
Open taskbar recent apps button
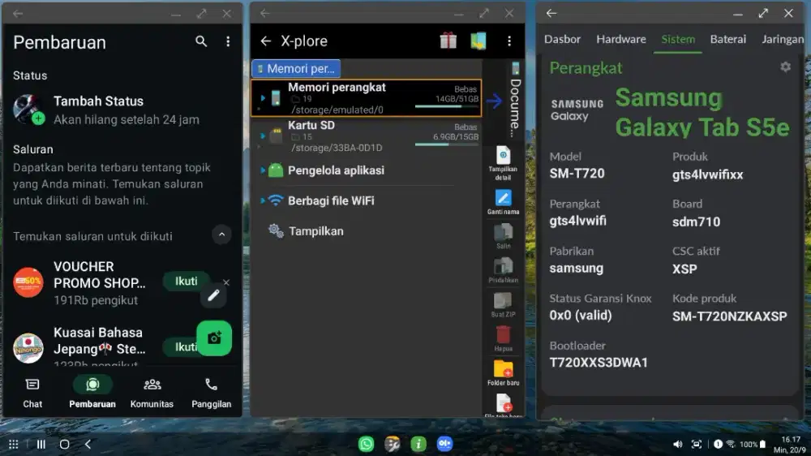[x=41, y=444]
